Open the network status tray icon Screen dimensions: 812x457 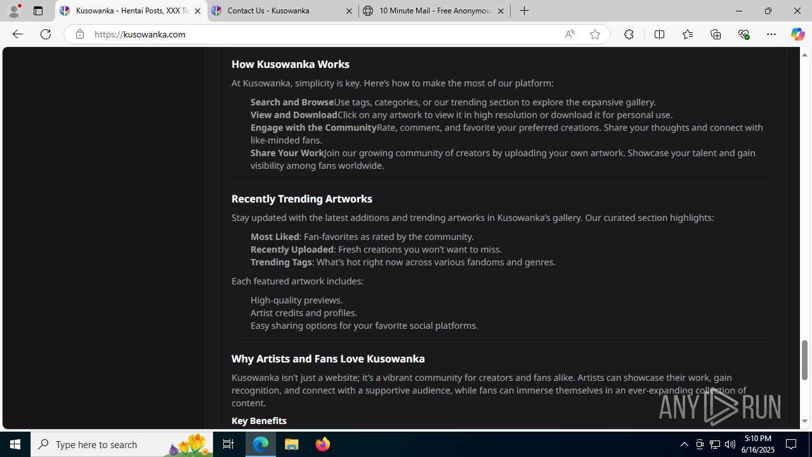(x=715, y=444)
